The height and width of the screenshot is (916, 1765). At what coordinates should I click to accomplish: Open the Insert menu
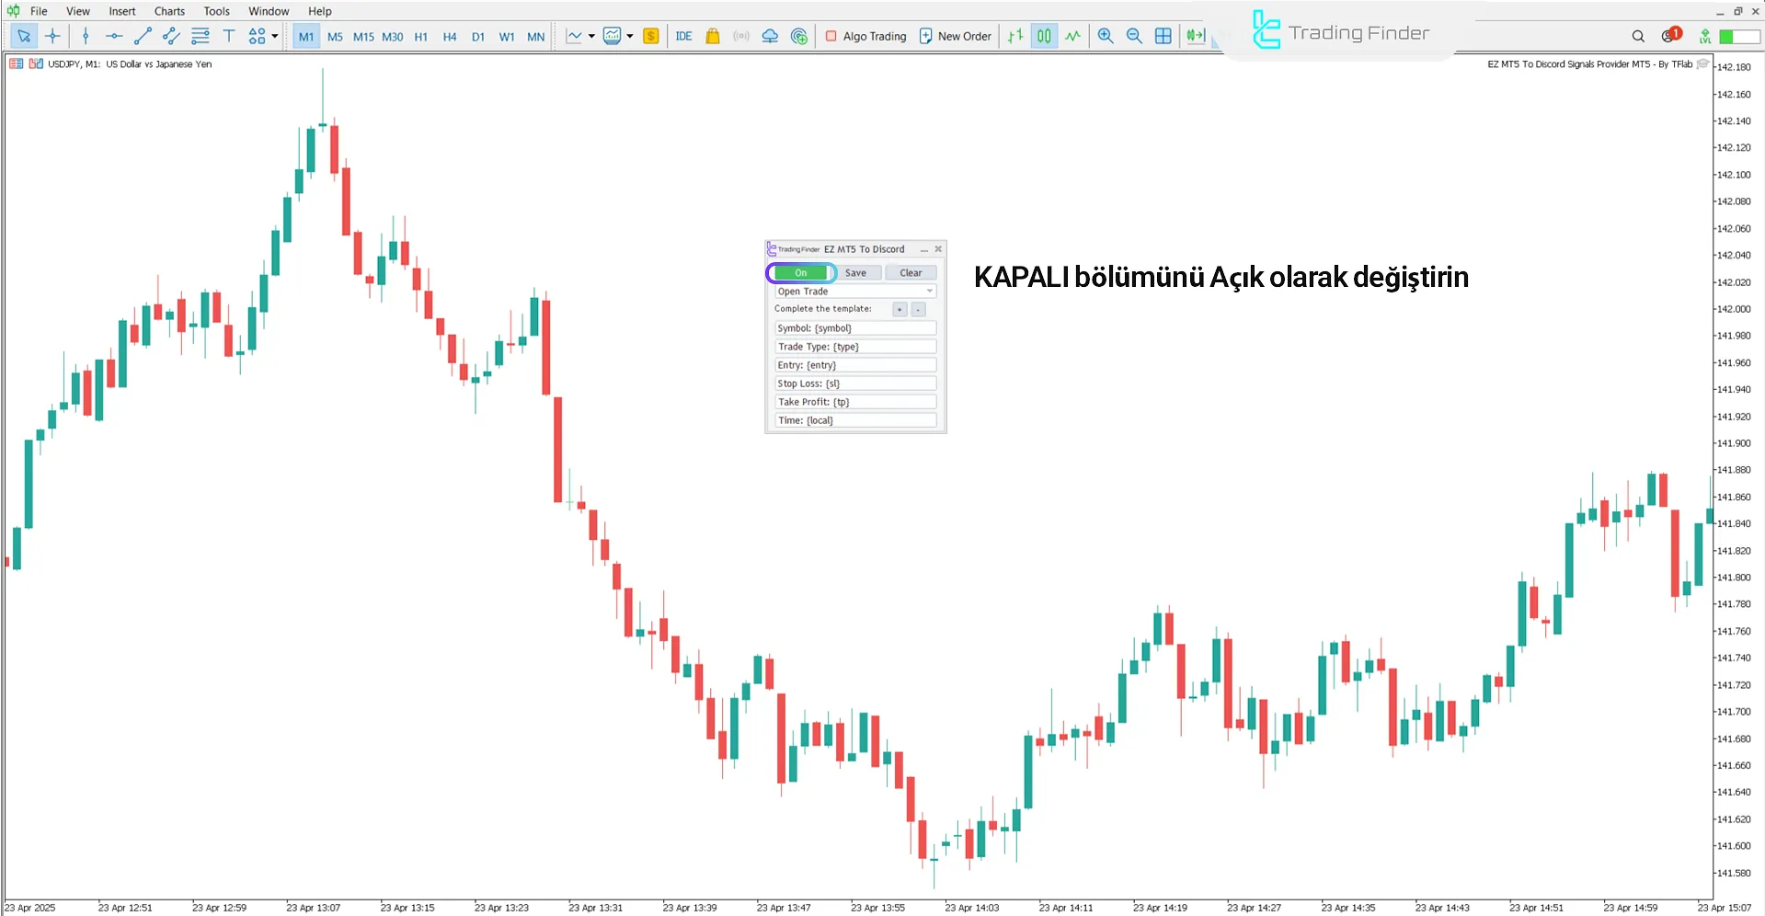pyautogui.click(x=122, y=11)
